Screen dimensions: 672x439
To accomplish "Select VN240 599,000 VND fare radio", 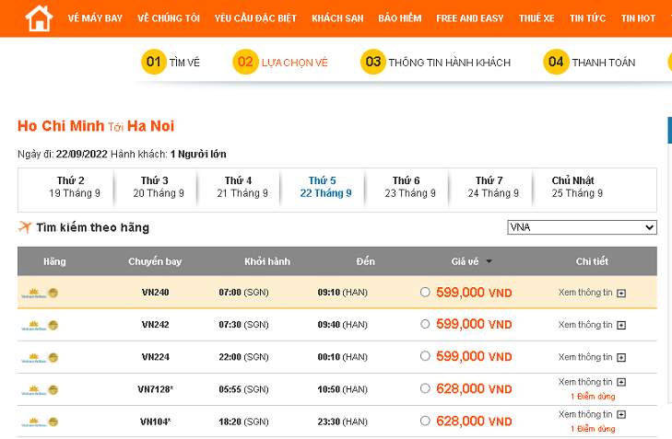I will click(x=425, y=293).
